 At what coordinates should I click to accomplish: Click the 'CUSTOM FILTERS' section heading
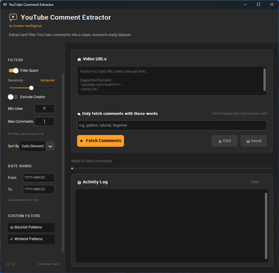[24, 216]
